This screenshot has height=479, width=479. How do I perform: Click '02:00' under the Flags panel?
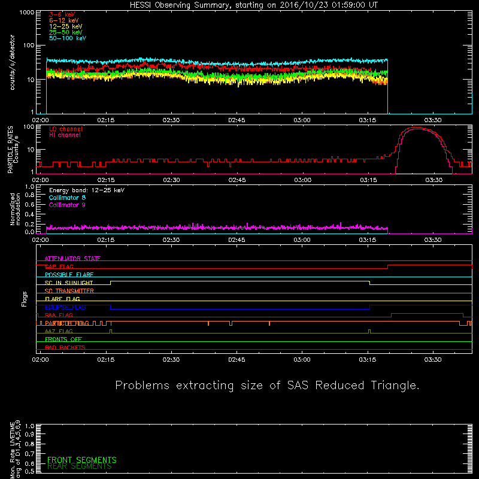coord(40,360)
